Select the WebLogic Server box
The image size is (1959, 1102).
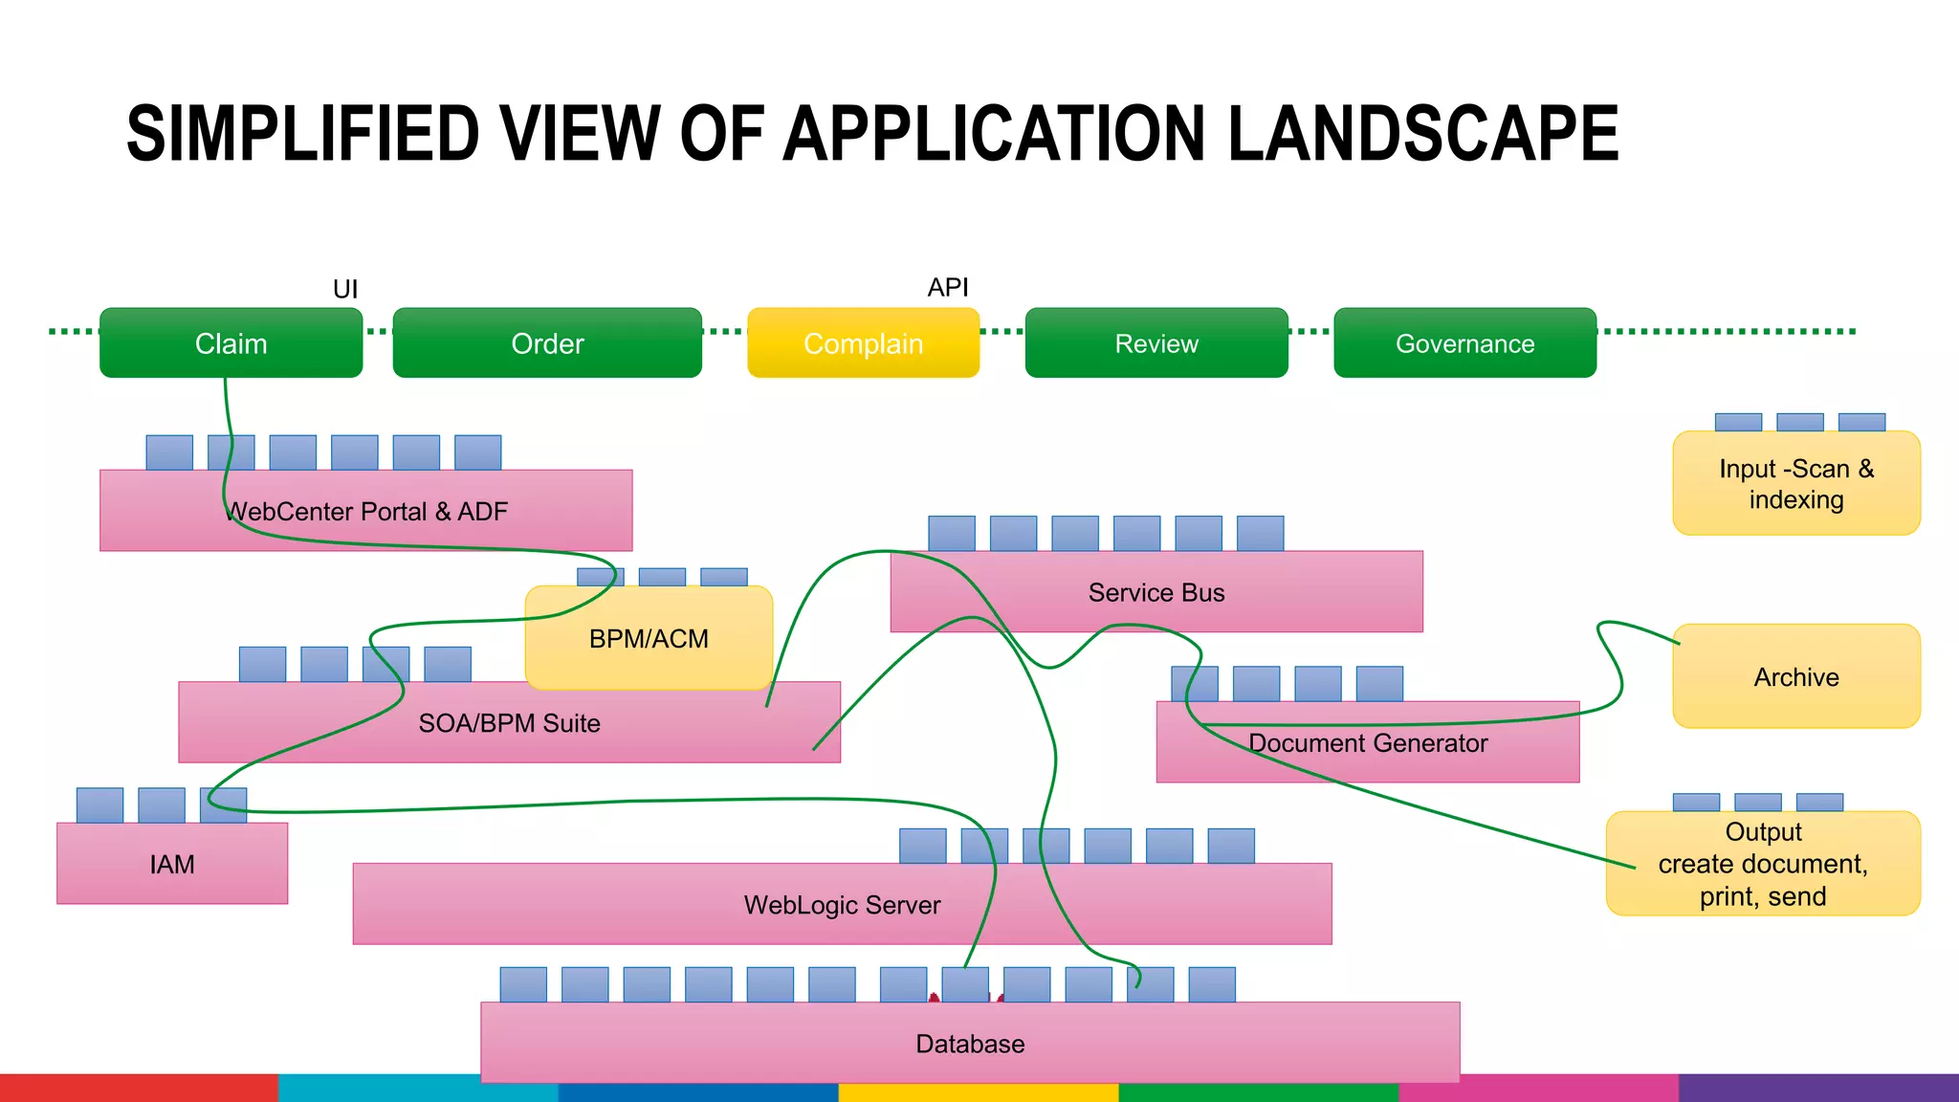(x=842, y=904)
